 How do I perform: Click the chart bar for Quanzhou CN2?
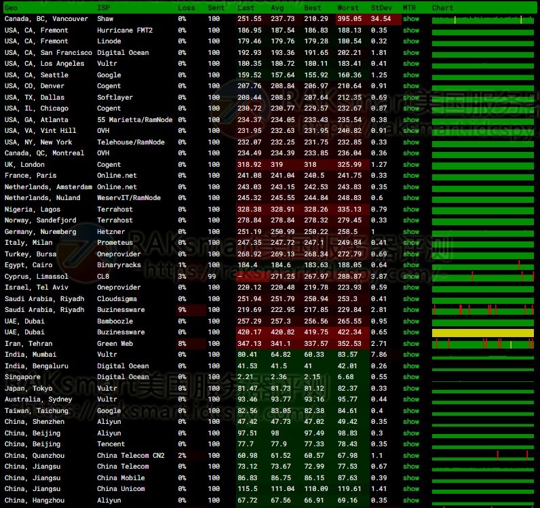click(483, 456)
